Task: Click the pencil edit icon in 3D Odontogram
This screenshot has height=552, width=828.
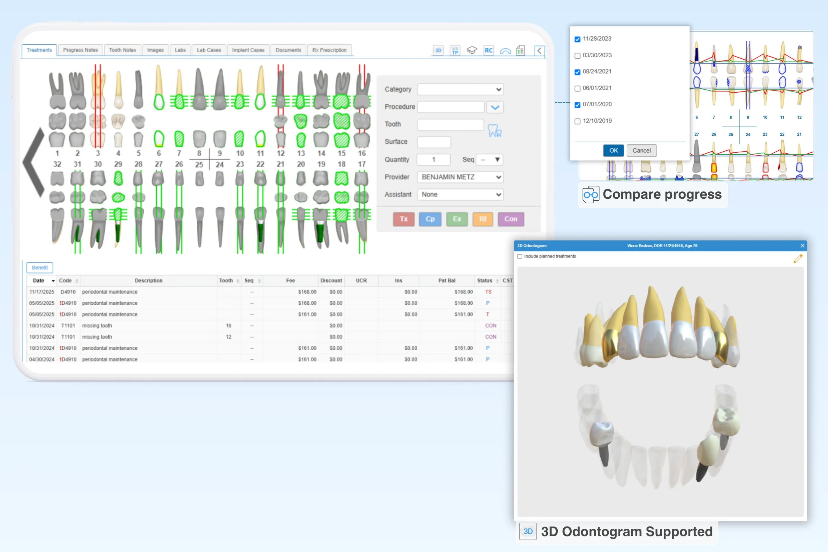Action: coord(798,259)
